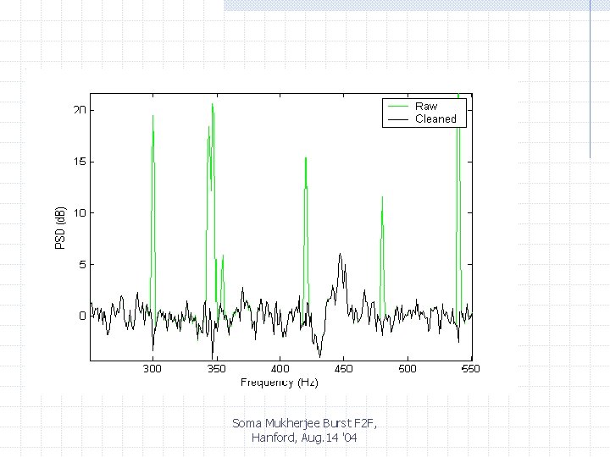The image size is (610, 457).
Task: Click the y-axis tick label 15
Action: point(80,162)
